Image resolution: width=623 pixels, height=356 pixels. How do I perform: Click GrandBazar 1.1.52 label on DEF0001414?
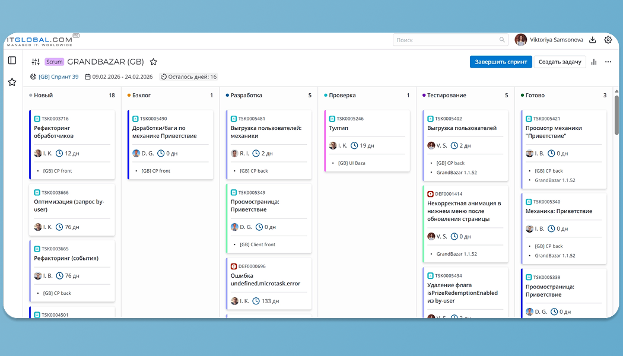[456, 254]
